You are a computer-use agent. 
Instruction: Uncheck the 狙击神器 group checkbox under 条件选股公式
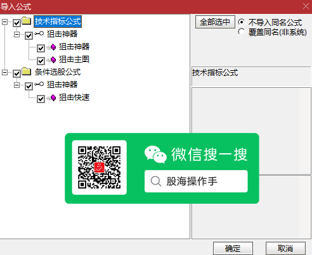[29, 86]
